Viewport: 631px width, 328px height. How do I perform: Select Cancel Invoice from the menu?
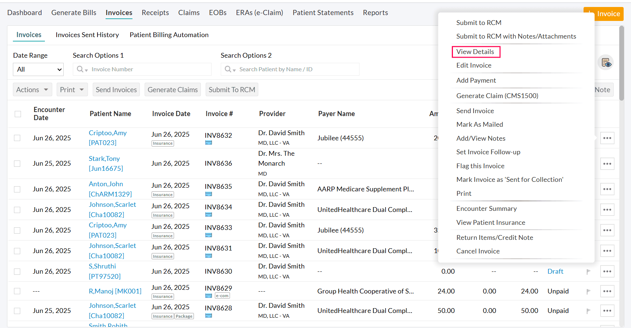click(478, 251)
